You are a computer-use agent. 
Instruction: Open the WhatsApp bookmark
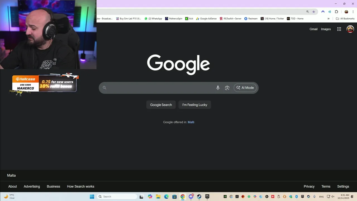pyautogui.click(x=153, y=19)
